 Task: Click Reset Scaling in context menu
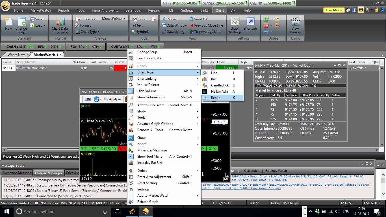click(164, 183)
